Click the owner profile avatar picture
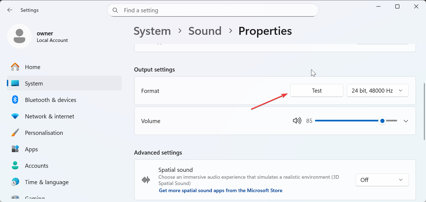The image size is (426, 202). coord(19,36)
